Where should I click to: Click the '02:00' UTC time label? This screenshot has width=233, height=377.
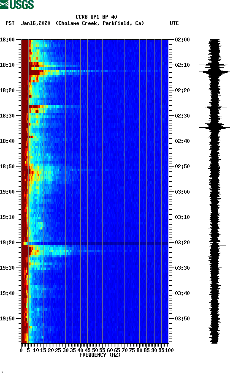click(x=182, y=40)
